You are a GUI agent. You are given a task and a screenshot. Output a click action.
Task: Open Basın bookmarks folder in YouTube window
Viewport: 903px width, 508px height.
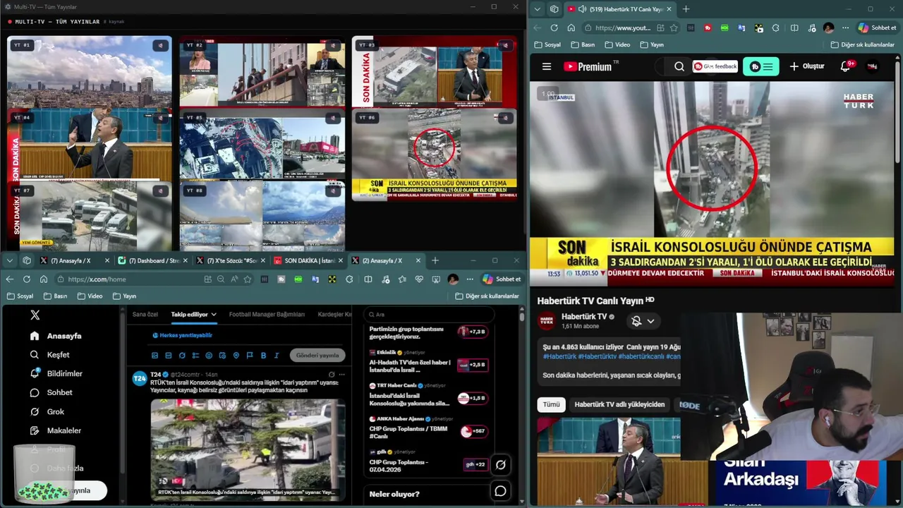(x=582, y=44)
